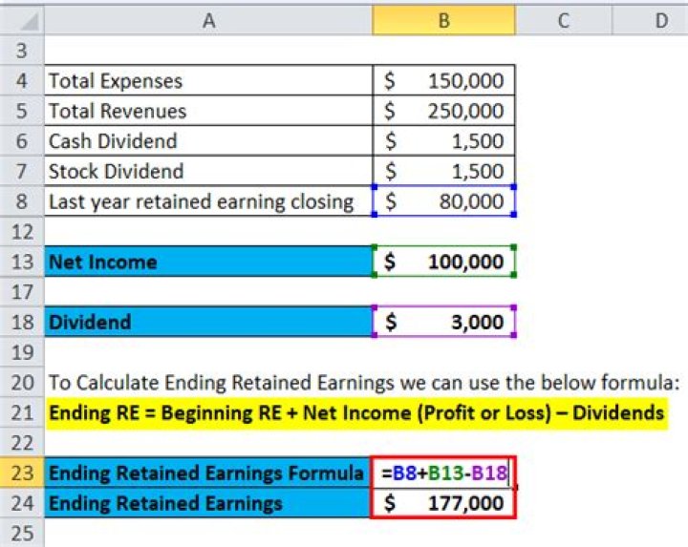Click row 13 header
This screenshot has height=547, width=688.
point(21,262)
